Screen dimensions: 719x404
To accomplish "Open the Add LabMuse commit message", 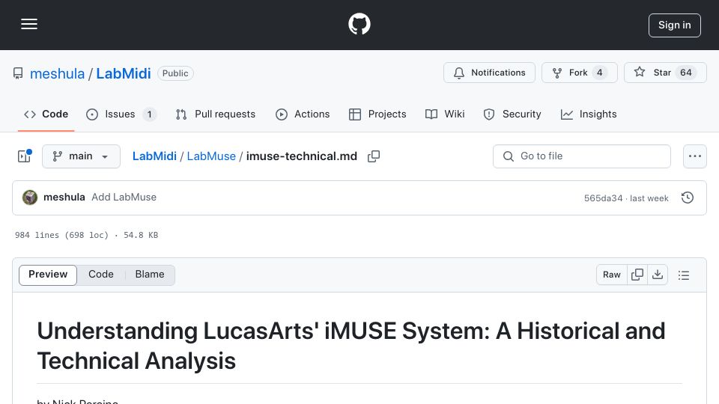I will click(124, 197).
